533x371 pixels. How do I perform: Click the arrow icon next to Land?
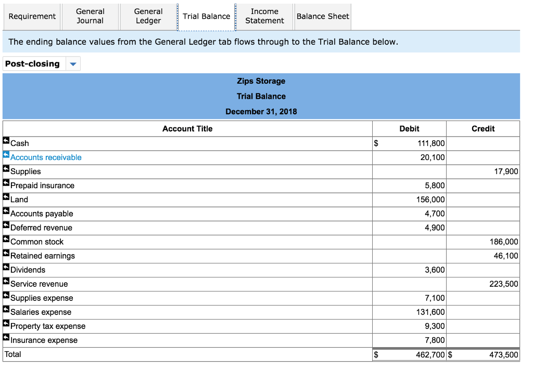[x=5, y=197]
